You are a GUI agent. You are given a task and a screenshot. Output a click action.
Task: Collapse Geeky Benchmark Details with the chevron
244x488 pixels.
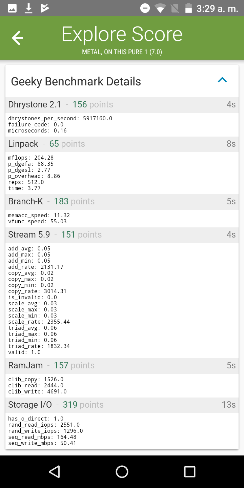tap(222, 80)
